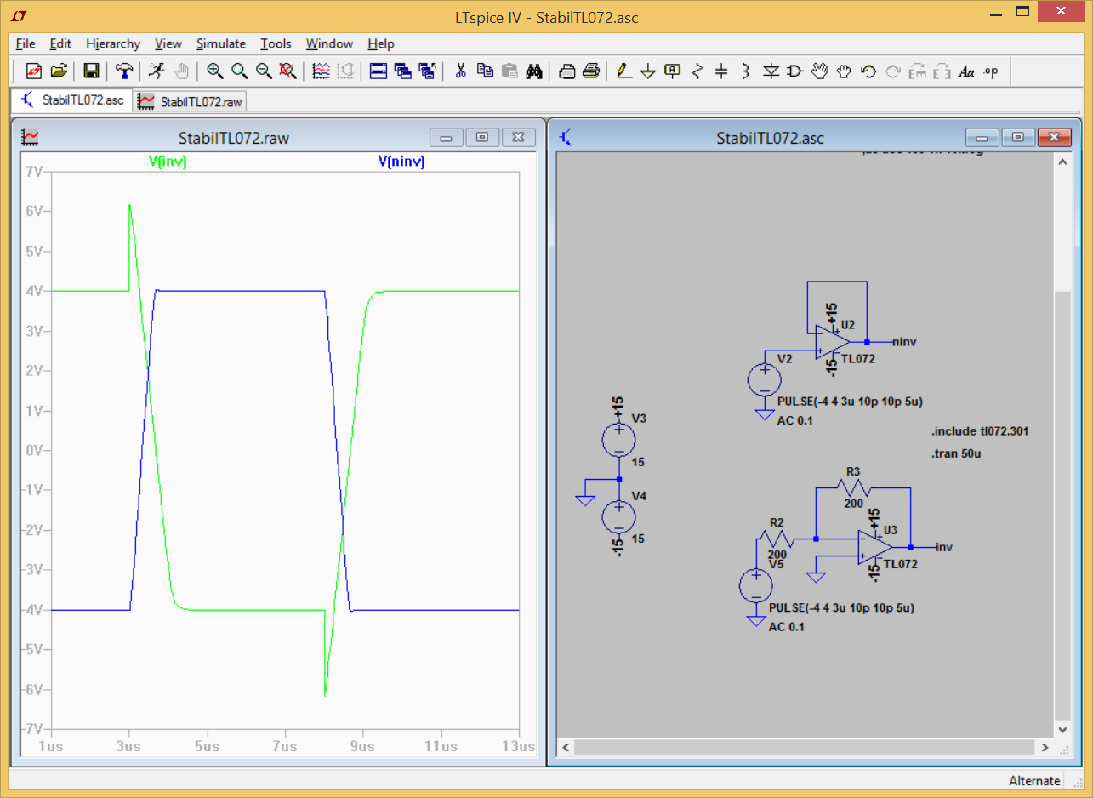Image resolution: width=1093 pixels, height=798 pixels.
Task: Click the V3 voltage source
Action: point(619,440)
